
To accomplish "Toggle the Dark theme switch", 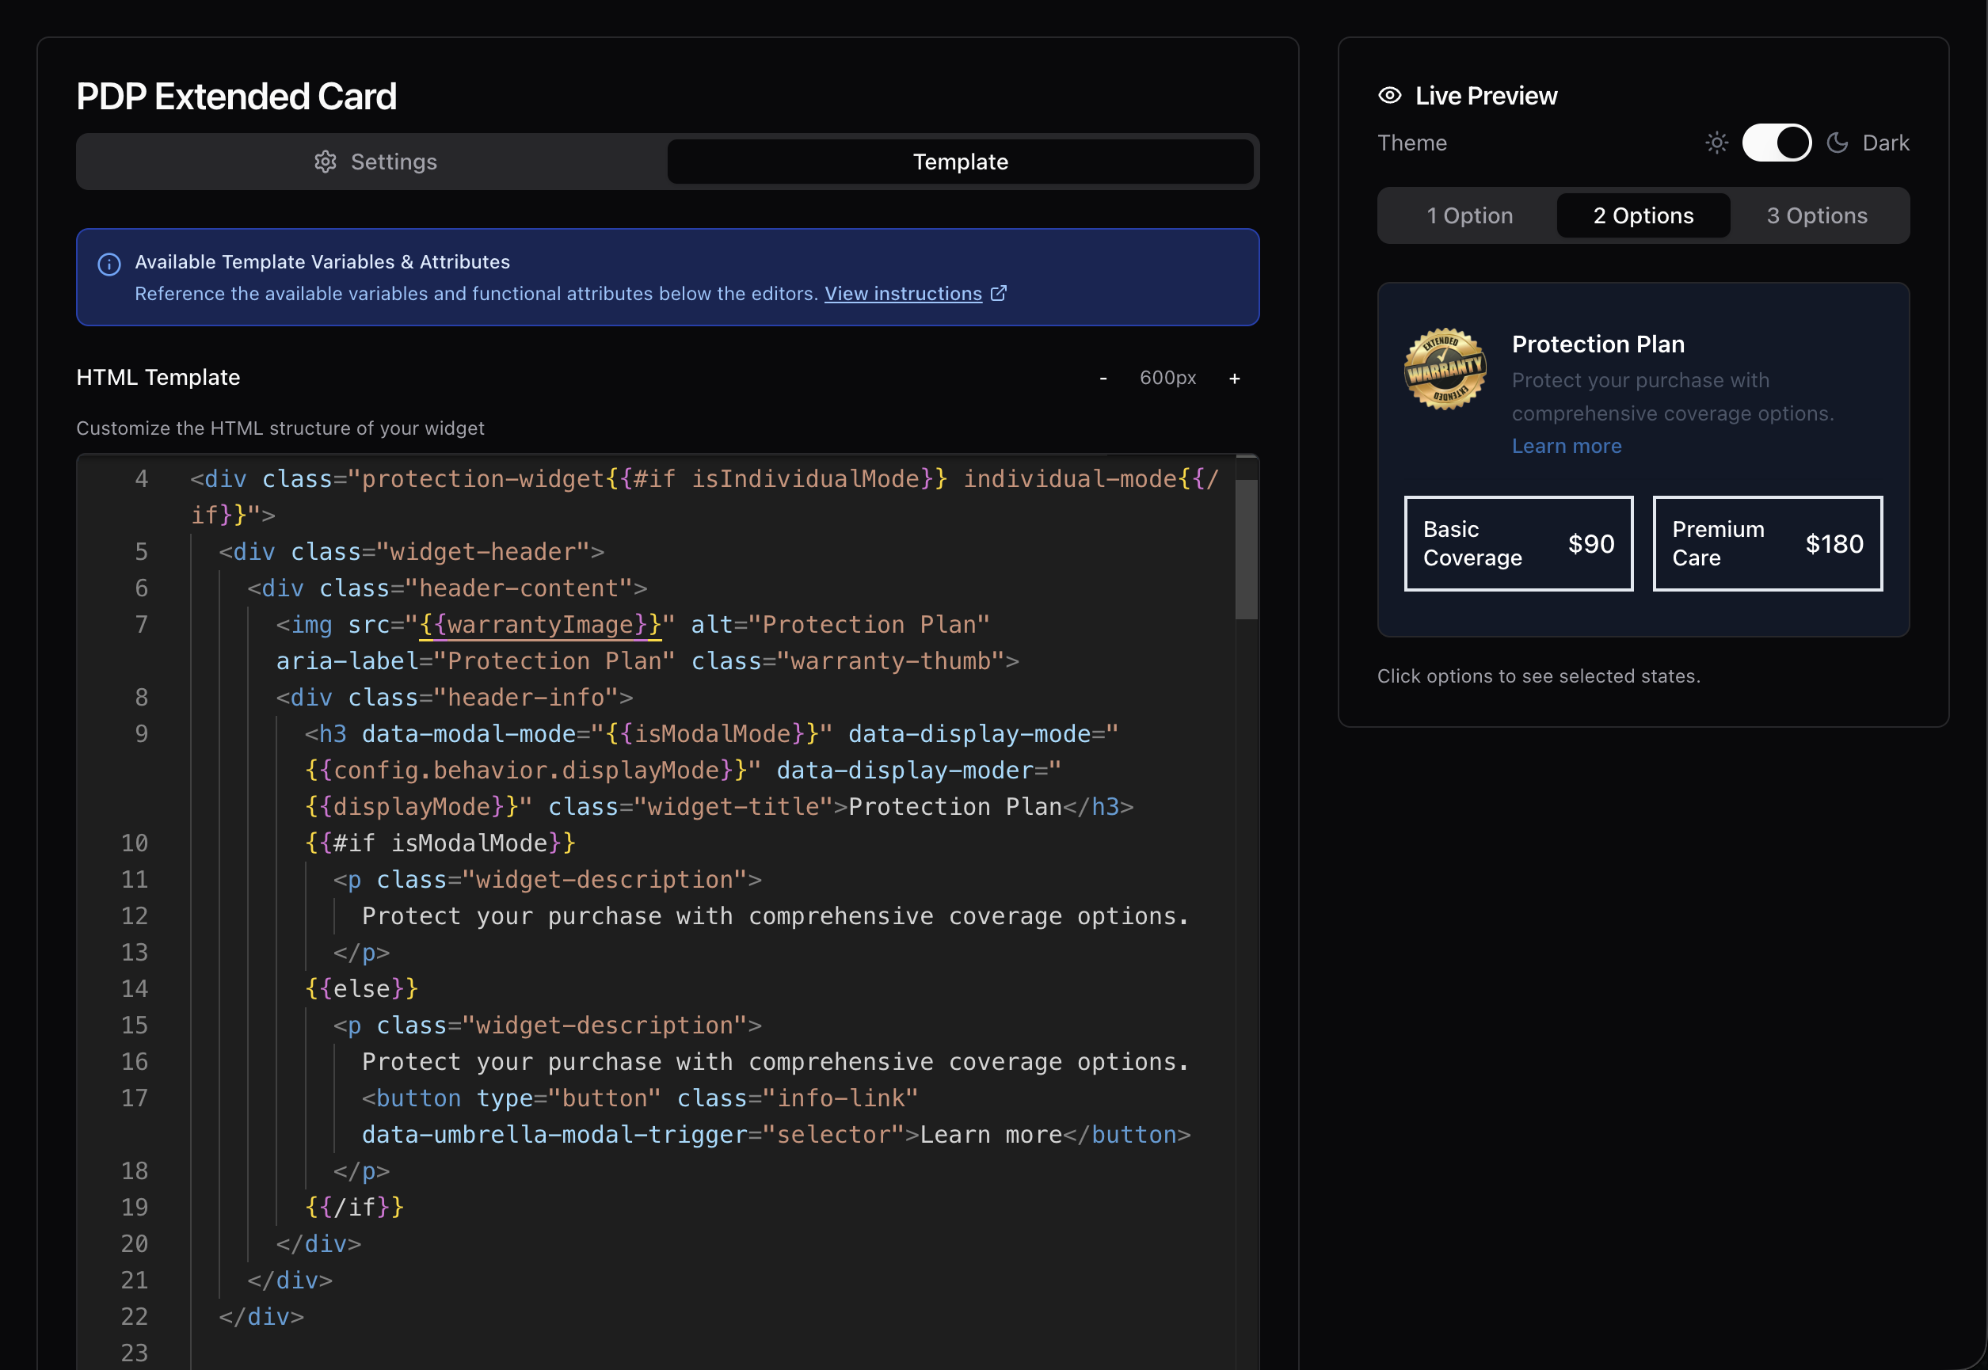I will click(x=1776, y=143).
